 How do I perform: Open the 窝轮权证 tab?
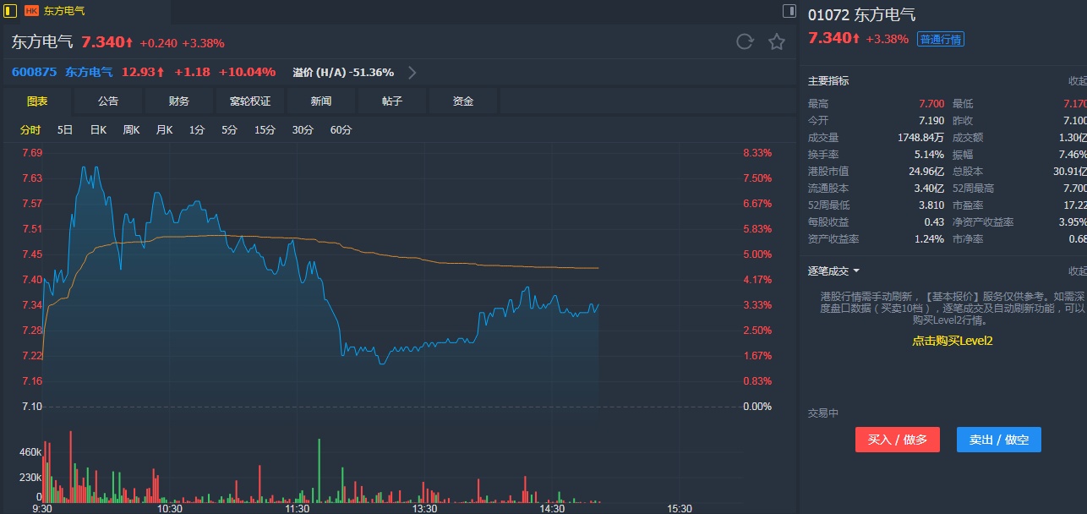tap(250, 101)
